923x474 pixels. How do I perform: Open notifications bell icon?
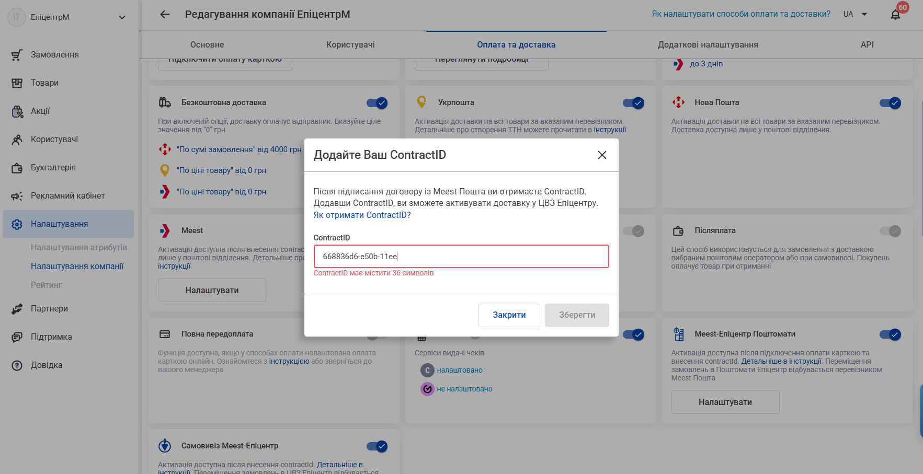click(895, 15)
